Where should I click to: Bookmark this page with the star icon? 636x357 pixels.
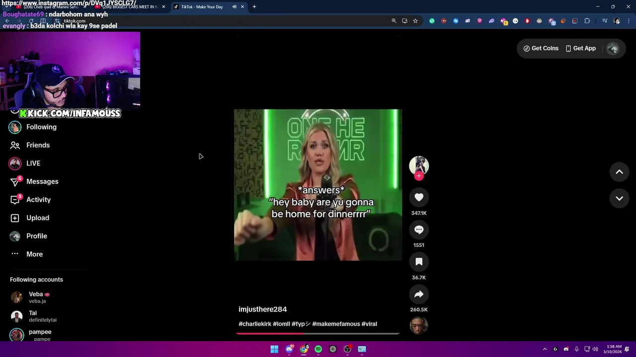[x=415, y=21]
